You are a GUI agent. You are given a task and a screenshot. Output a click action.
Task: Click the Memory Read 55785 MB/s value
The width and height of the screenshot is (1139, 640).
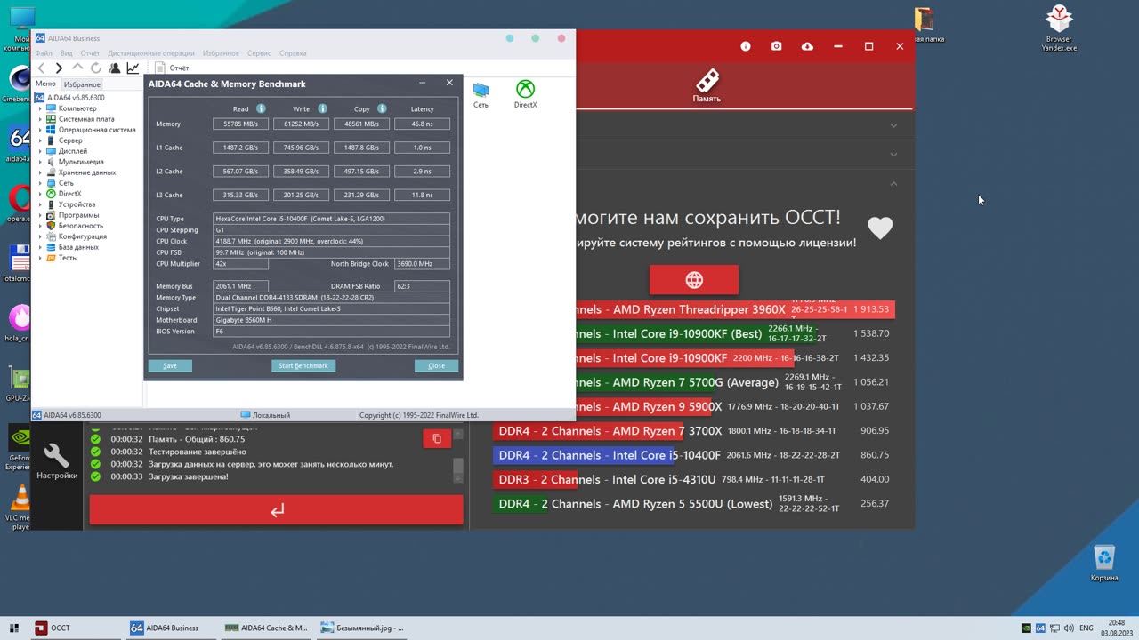[x=240, y=124]
